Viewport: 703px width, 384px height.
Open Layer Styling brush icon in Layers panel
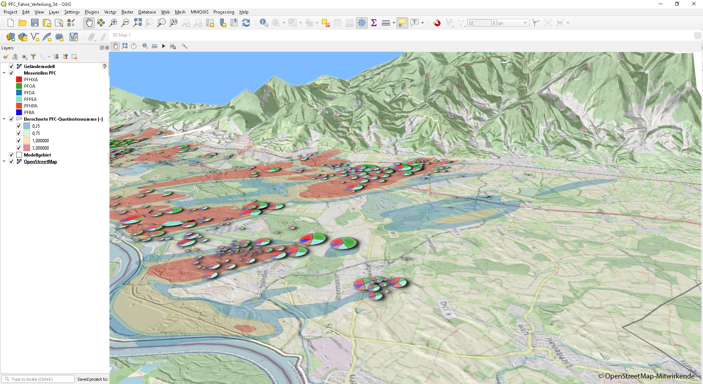click(5, 57)
